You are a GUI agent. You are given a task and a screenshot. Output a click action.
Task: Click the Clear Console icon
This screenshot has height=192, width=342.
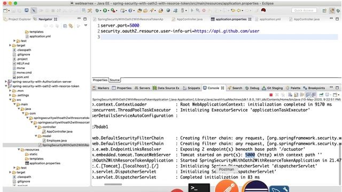[290, 95]
